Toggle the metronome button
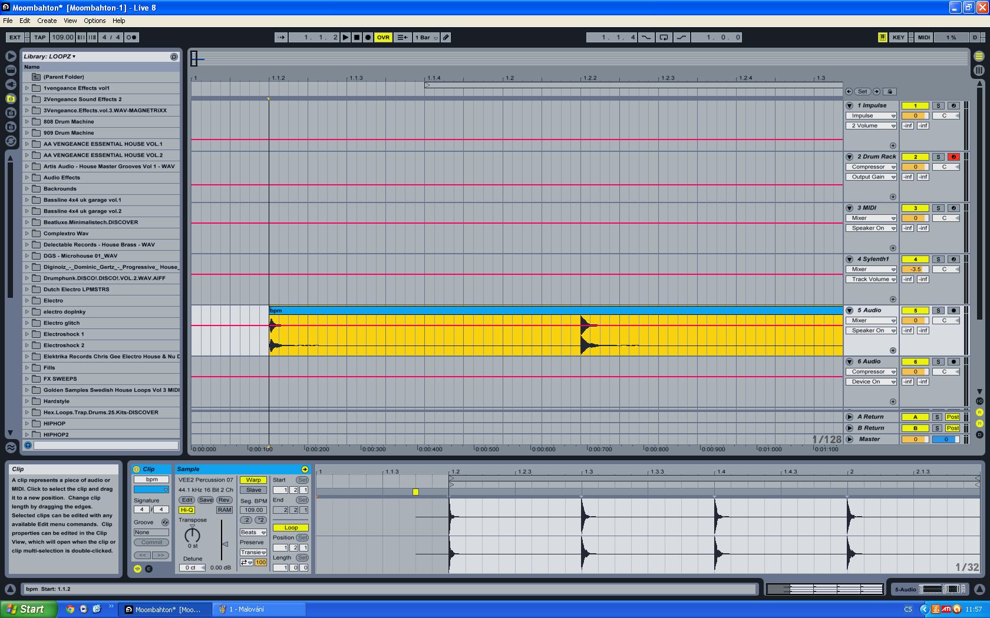The width and height of the screenshot is (990, 618). [131, 37]
